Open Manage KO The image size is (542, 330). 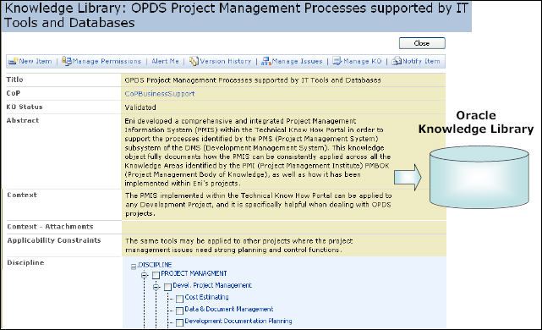(x=363, y=61)
